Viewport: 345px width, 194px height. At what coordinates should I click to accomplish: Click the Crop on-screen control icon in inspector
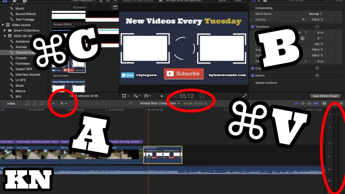317,68
